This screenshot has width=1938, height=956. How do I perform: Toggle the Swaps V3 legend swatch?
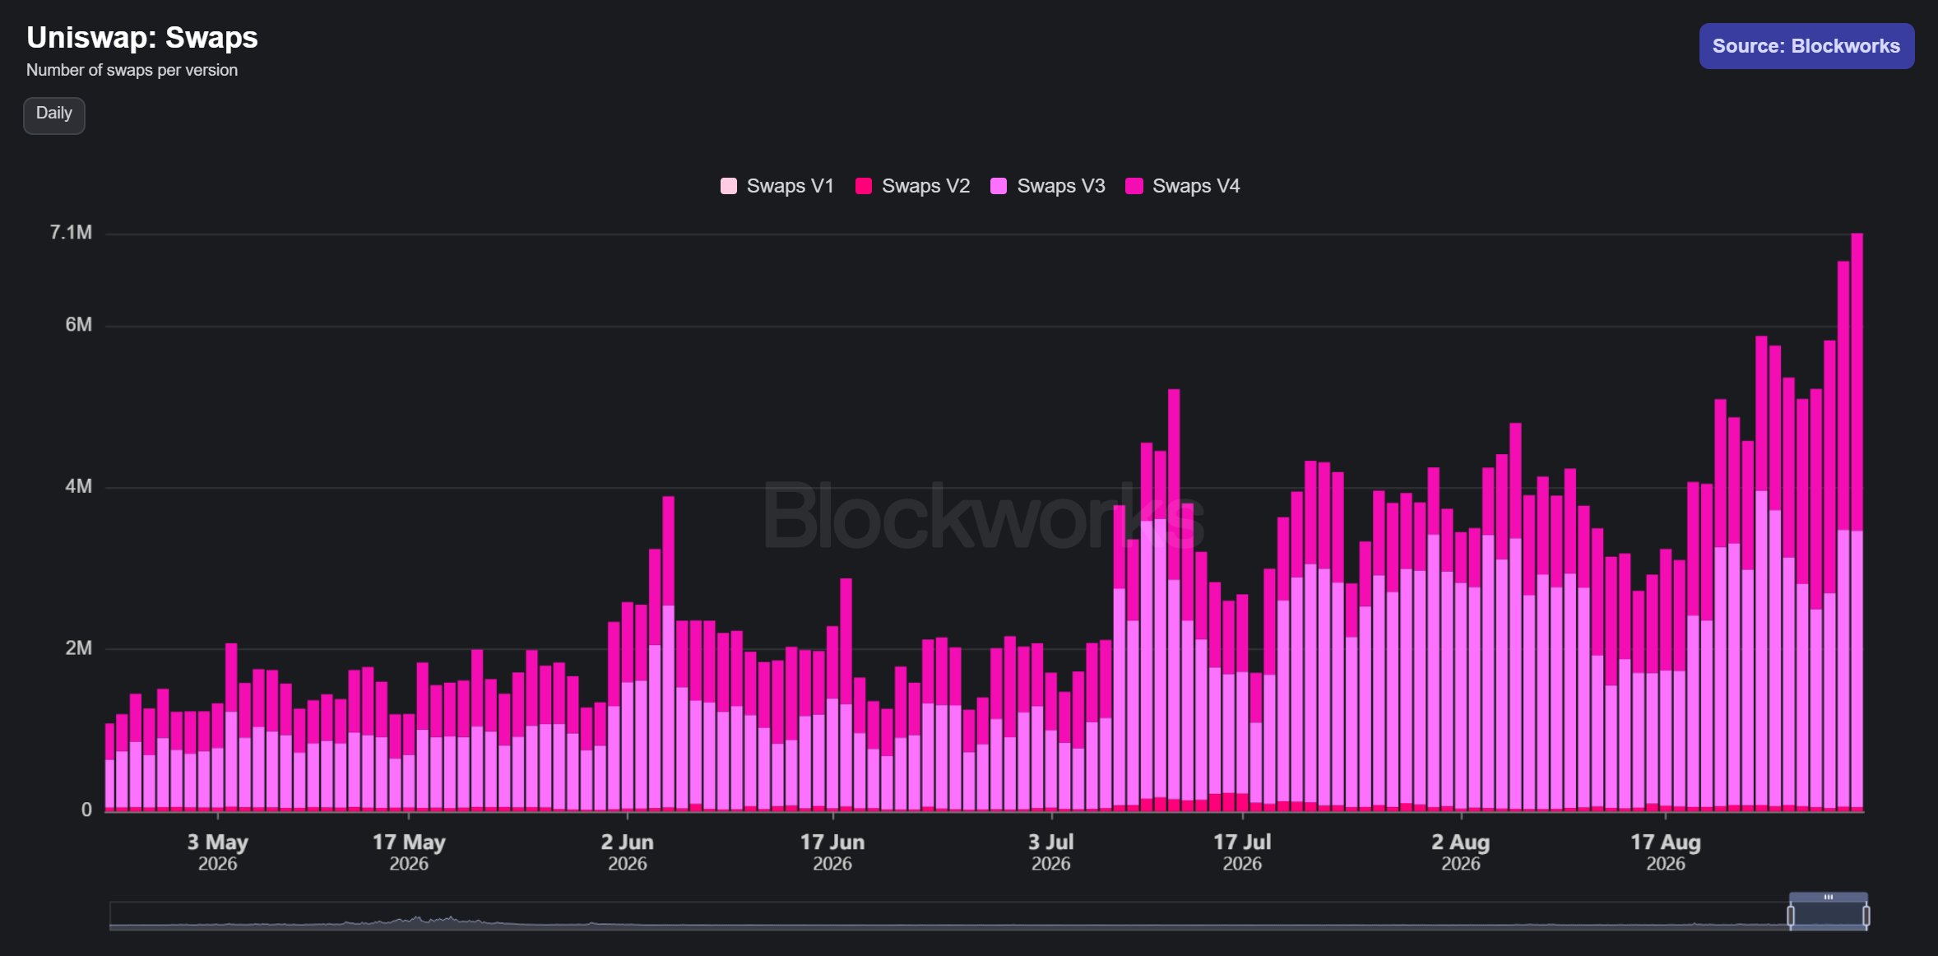999,186
